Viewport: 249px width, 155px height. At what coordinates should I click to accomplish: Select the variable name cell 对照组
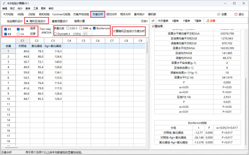click(23, 46)
